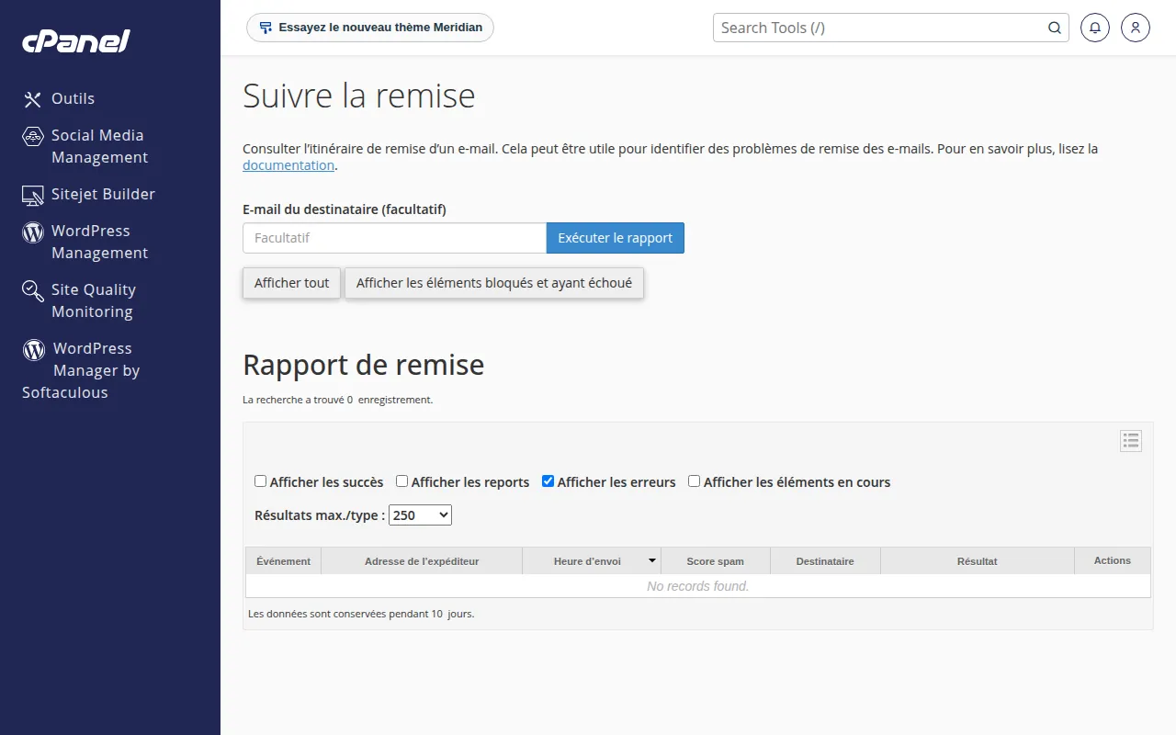Click the Heure d'envoi sort arrow
The height and width of the screenshot is (735, 1176).
pos(652,560)
